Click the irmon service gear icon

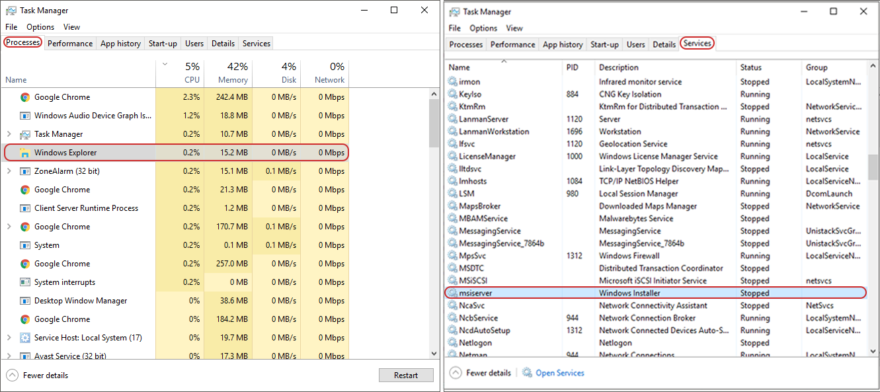tap(453, 82)
